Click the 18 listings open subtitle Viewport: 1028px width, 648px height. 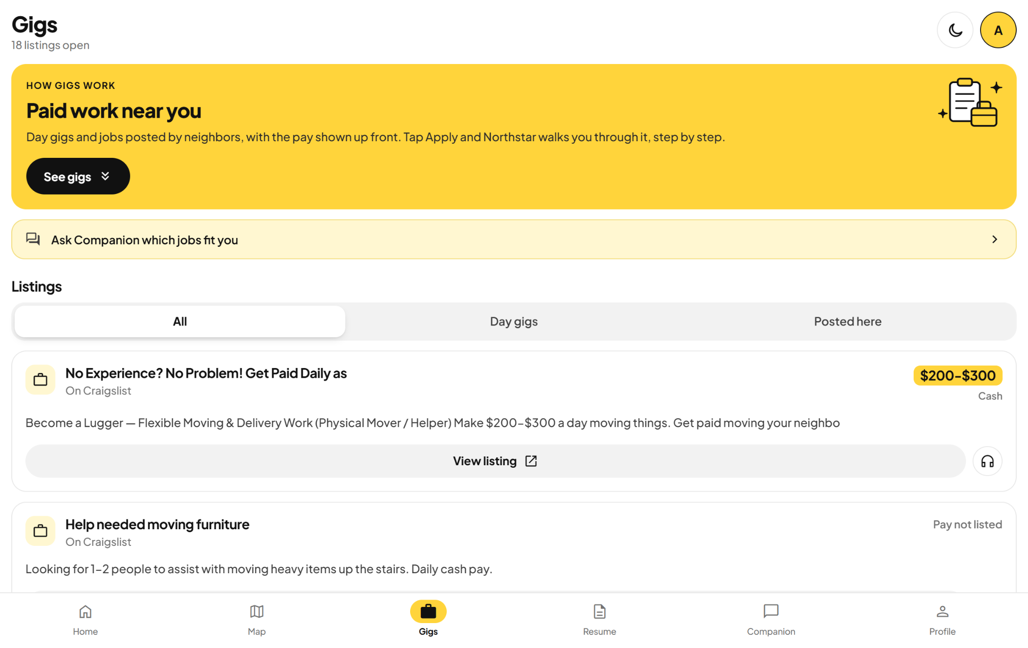click(x=50, y=45)
